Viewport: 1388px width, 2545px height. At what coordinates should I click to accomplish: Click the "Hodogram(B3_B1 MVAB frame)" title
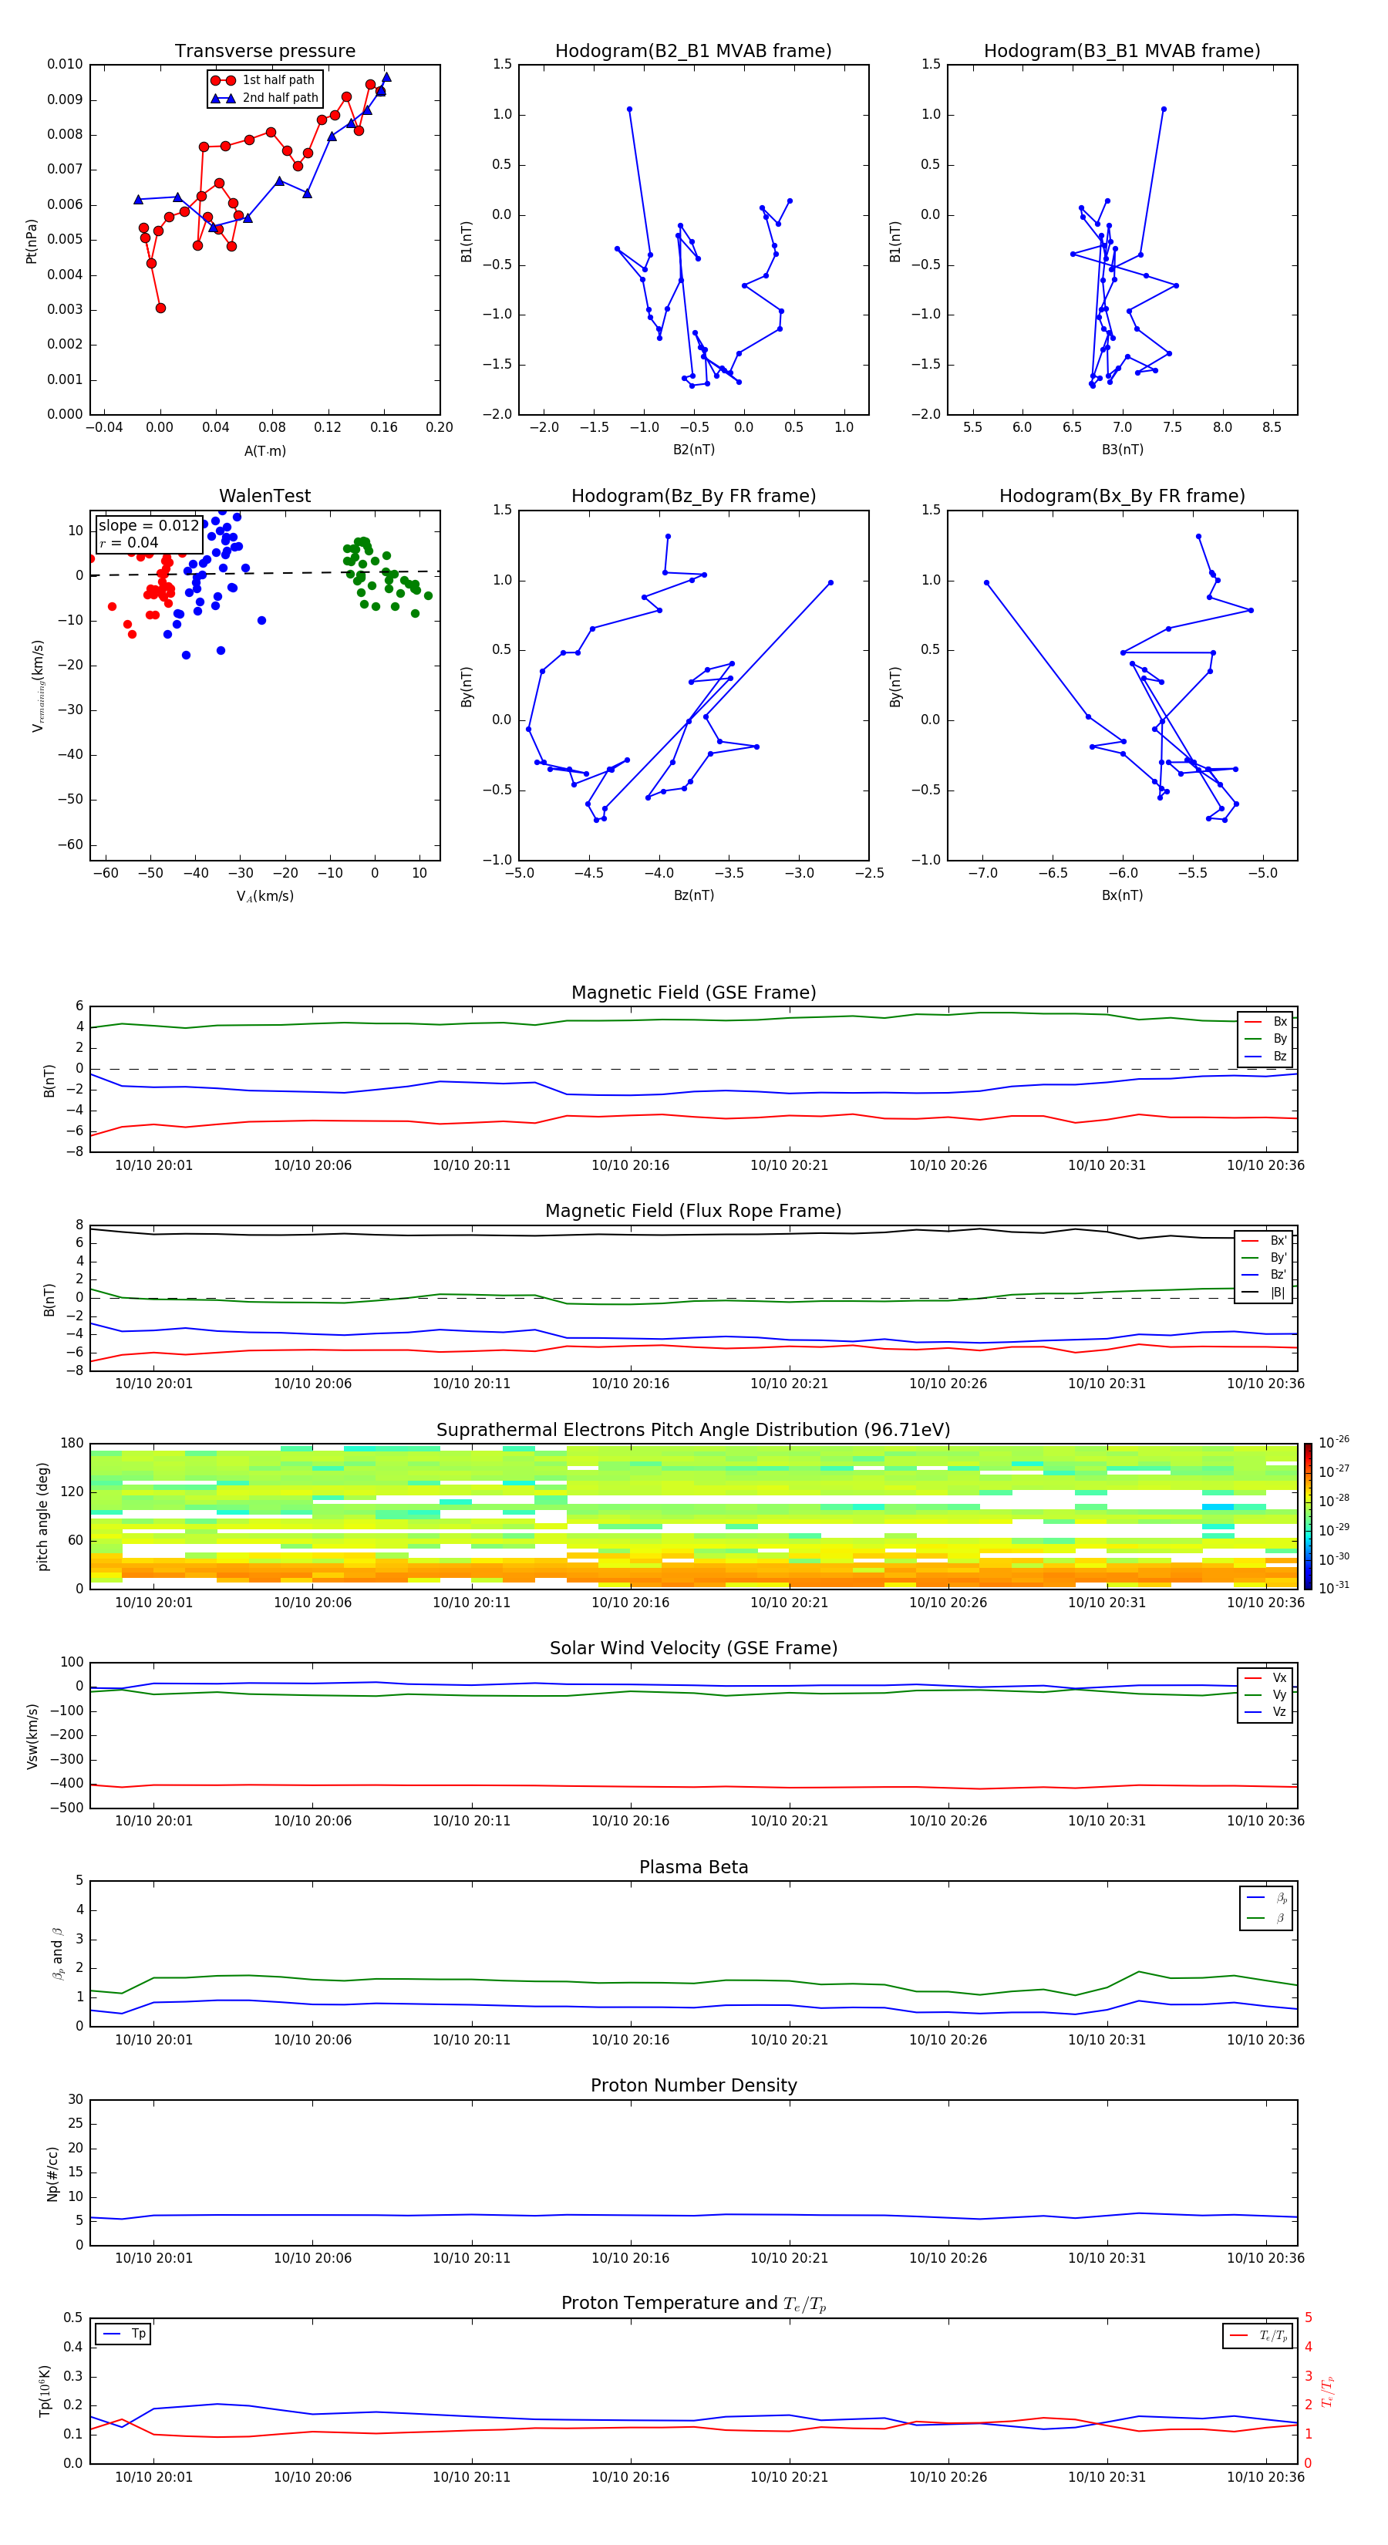1122,52
